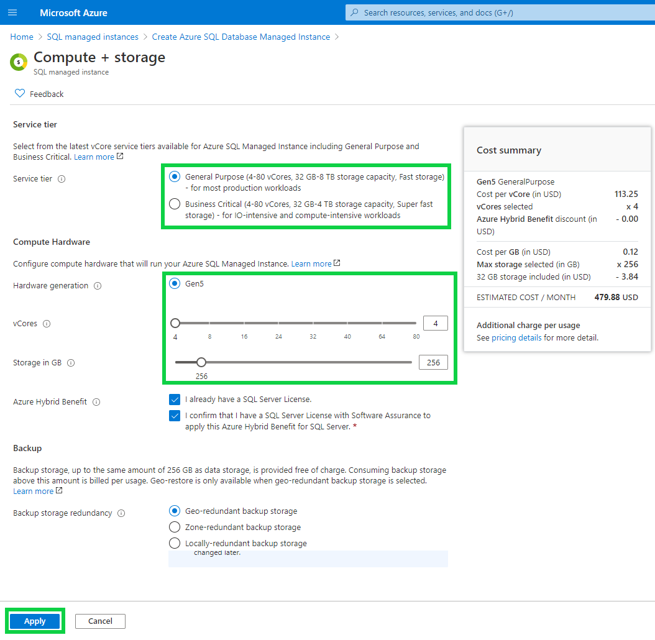Open SQL managed instances breadcrumb
655x640 pixels.
tap(93, 37)
